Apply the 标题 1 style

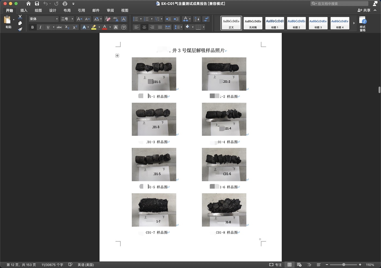click(274, 23)
